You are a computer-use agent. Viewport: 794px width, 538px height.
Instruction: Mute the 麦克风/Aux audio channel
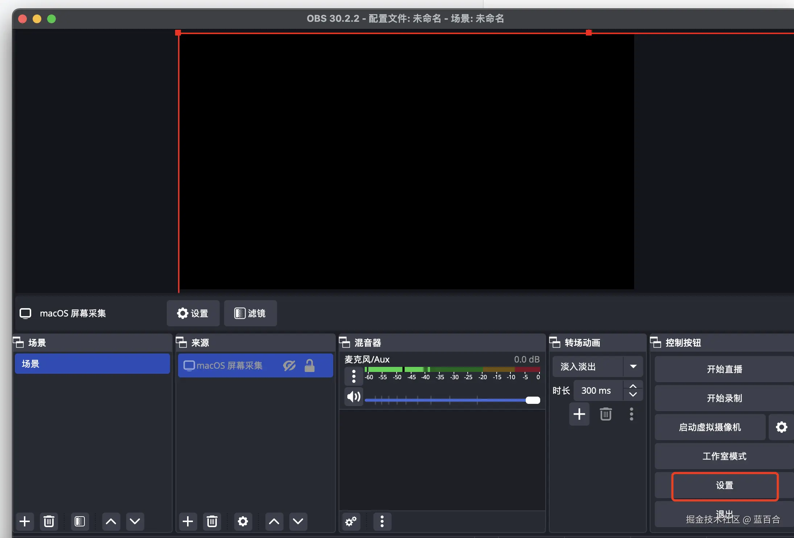pyautogui.click(x=353, y=397)
